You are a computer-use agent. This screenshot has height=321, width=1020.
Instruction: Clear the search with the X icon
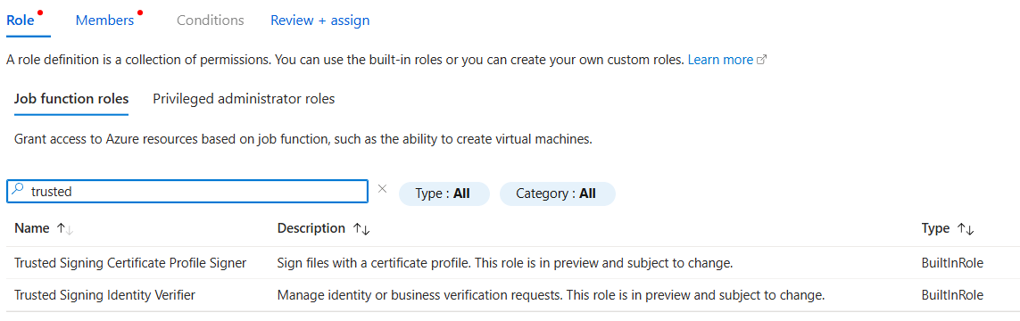(383, 189)
